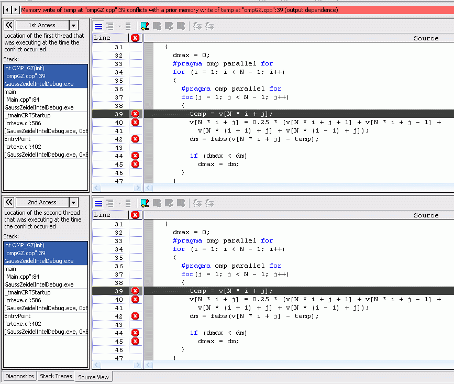
Task: Click the Line column header in 1st Access
Action: pos(110,38)
